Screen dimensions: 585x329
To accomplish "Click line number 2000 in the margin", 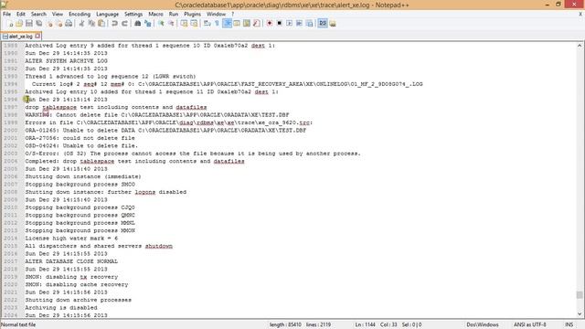I will point(11,130).
